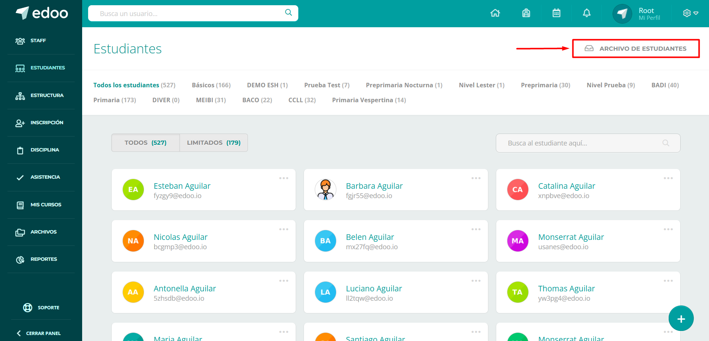Click the EA avatar of Esteban Aguilar
The image size is (709, 341).
pyautogui.click(x=133, y=190)
